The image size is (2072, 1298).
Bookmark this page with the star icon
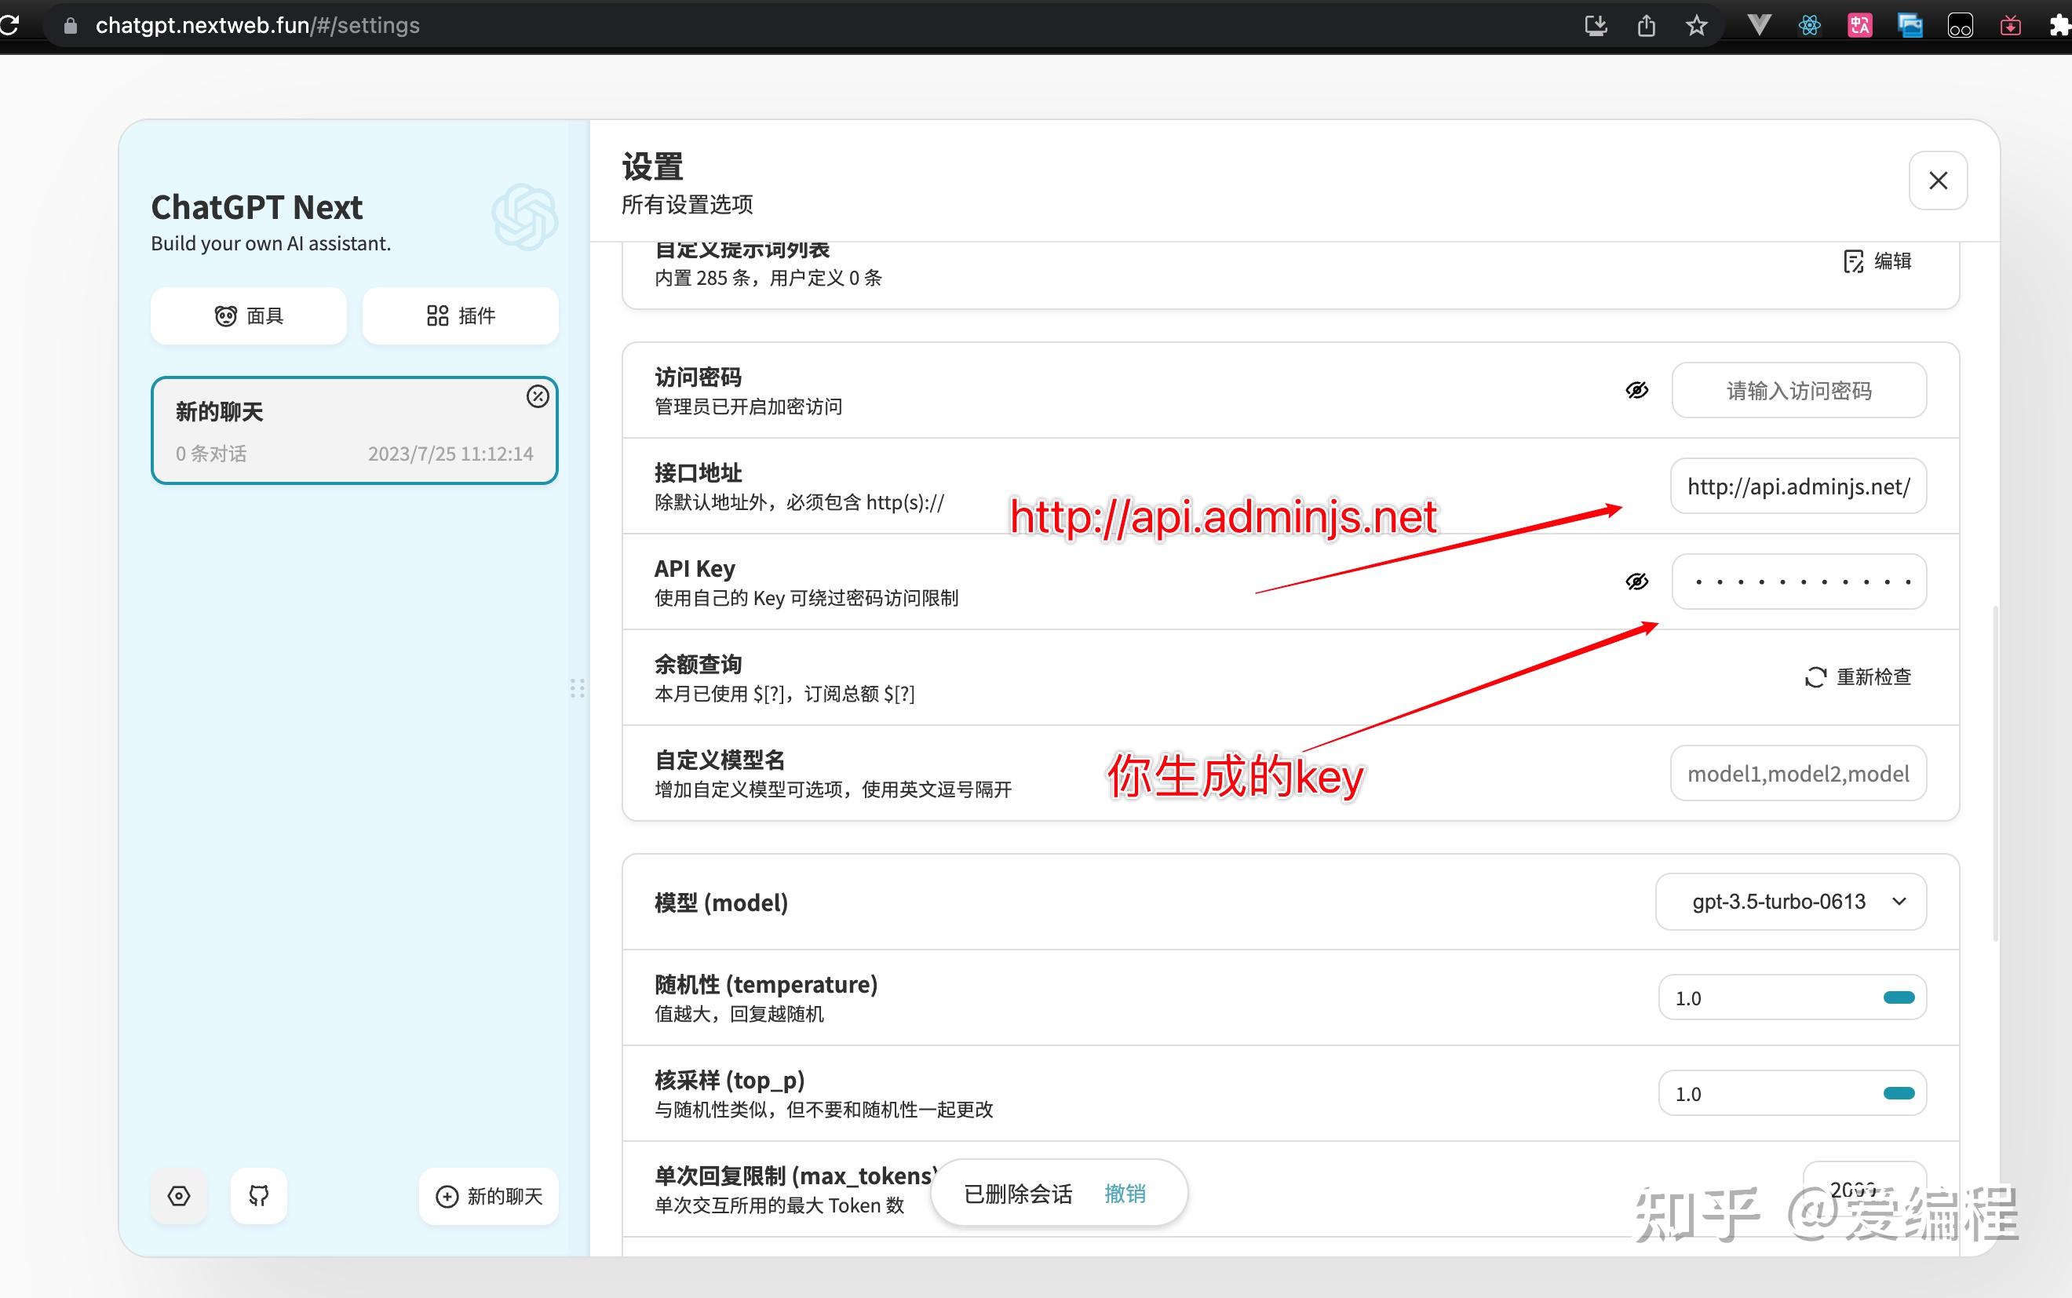point(1696,26)
